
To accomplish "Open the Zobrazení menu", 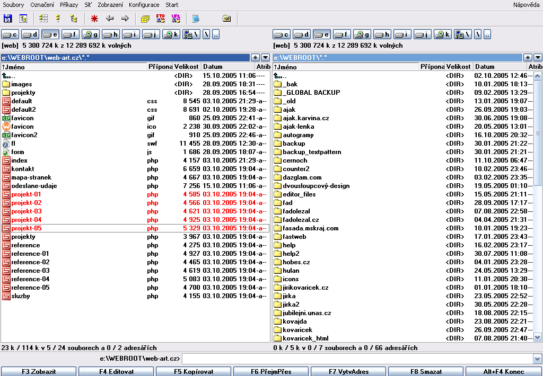I will click(110, 5).
